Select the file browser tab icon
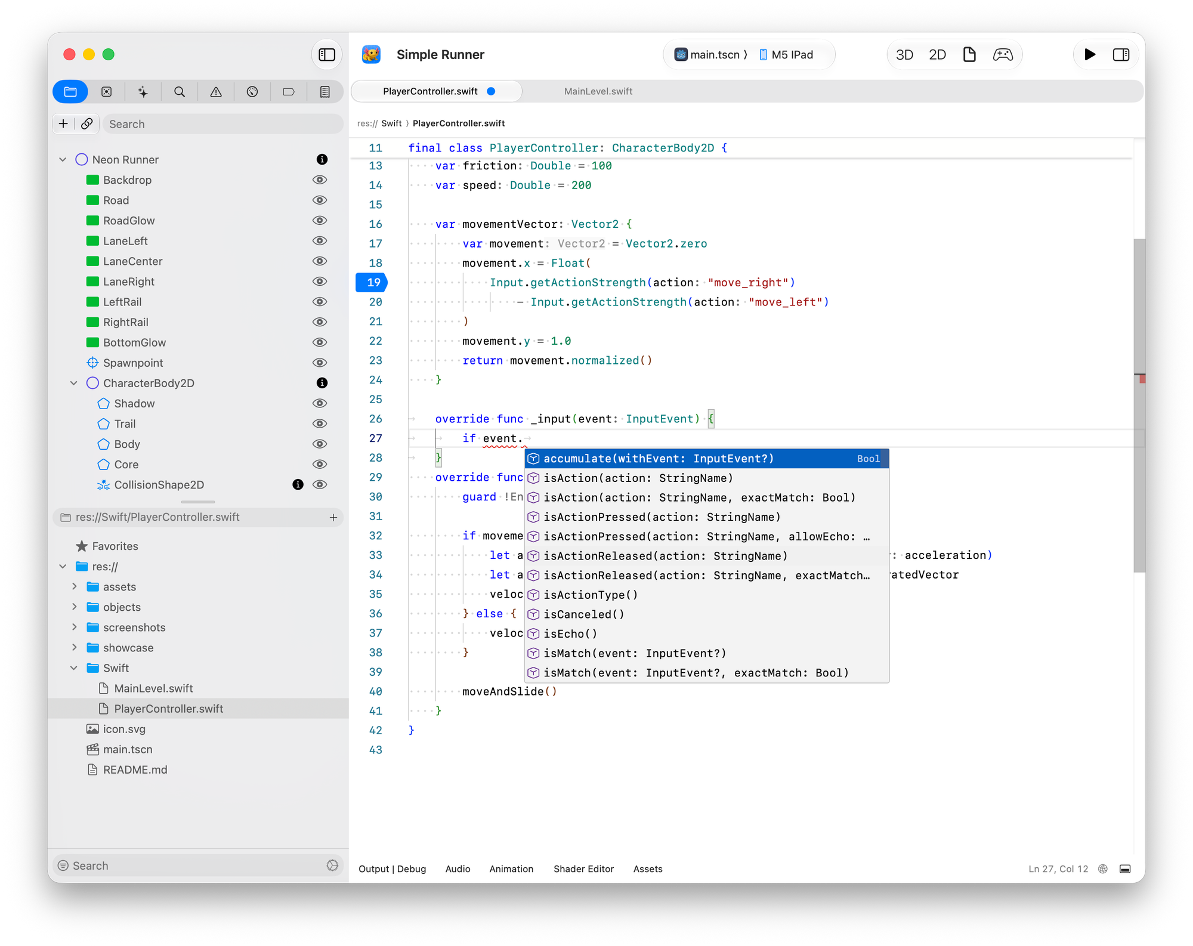 [70, 92]
